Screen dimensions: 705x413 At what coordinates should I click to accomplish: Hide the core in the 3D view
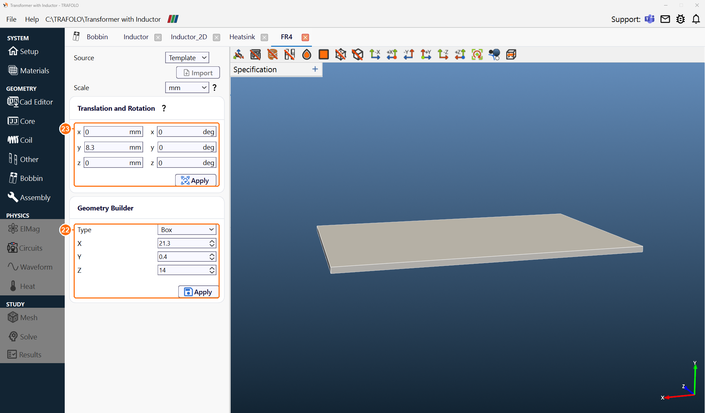255,54
